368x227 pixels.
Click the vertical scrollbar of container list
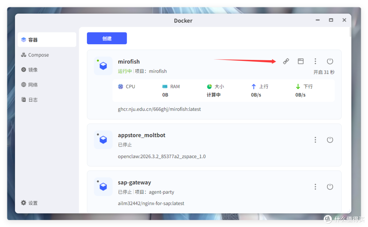click(350, 32)
